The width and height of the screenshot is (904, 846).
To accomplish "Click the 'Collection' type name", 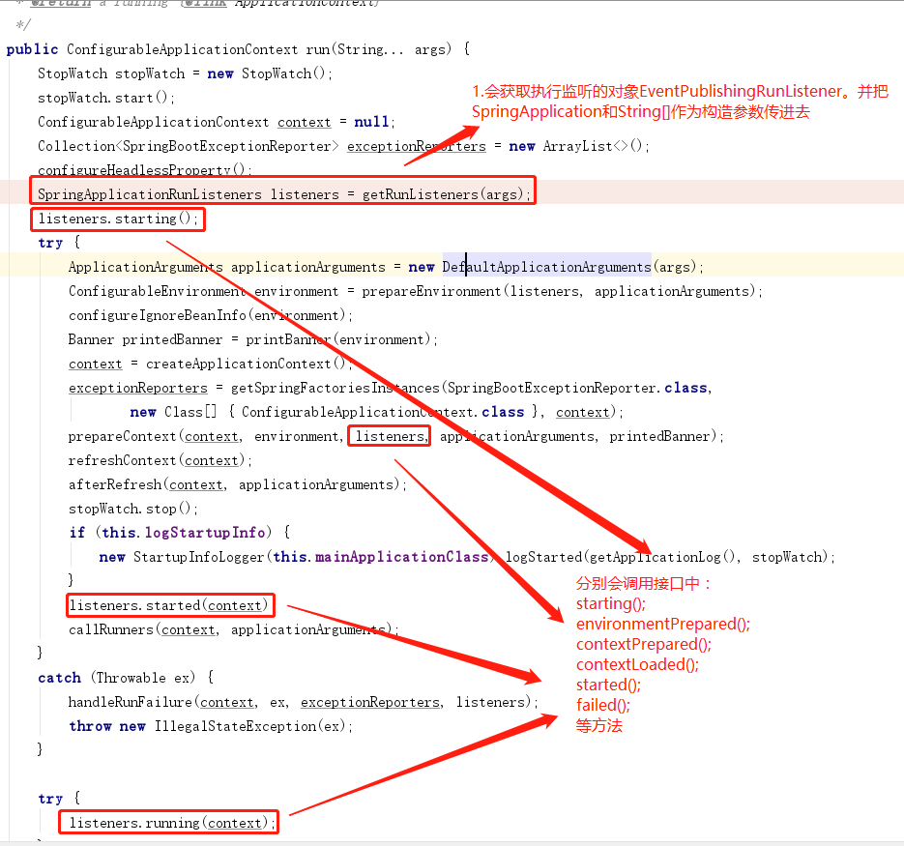I will click(x=76, y=146).
